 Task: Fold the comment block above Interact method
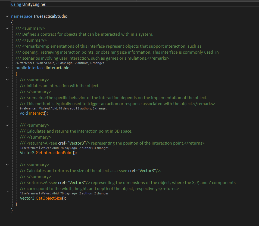(x=7, y=80)
